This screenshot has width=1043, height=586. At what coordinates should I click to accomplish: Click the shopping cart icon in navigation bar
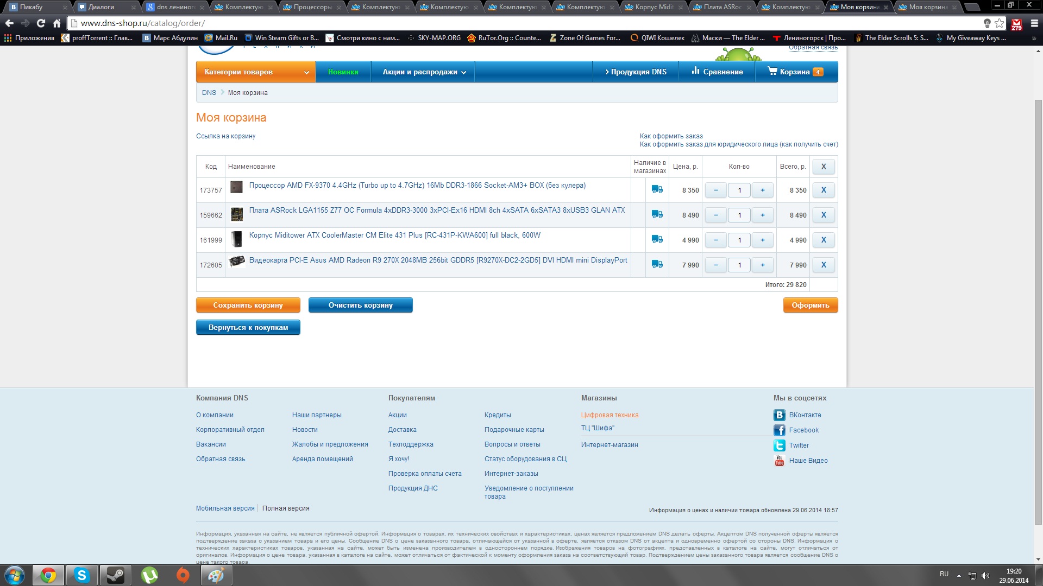pos(772,71)
